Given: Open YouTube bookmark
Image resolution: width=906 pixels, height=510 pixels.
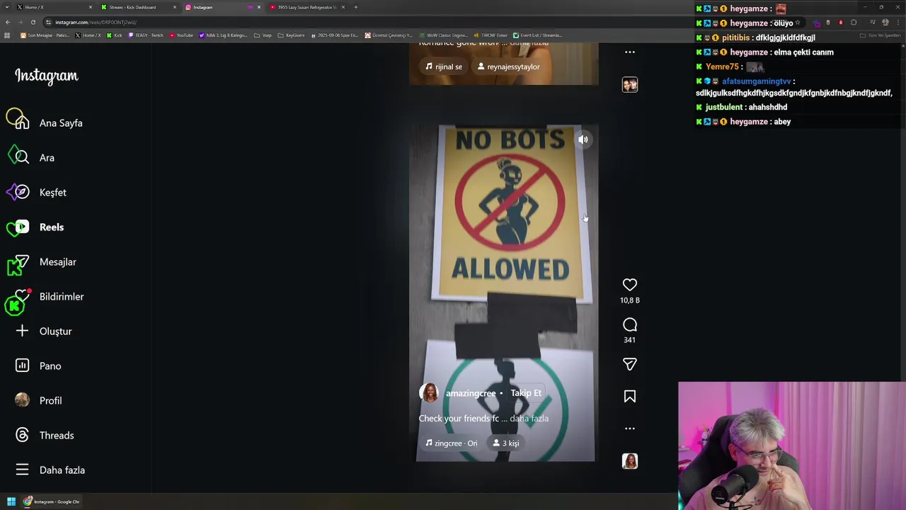Looking at the screenshot, I should (182, 35).
